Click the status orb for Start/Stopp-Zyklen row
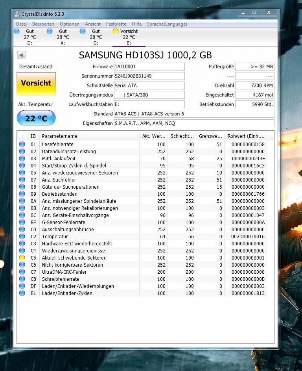The width and height of the screenshot is (302, 371). tap(22, 165)
